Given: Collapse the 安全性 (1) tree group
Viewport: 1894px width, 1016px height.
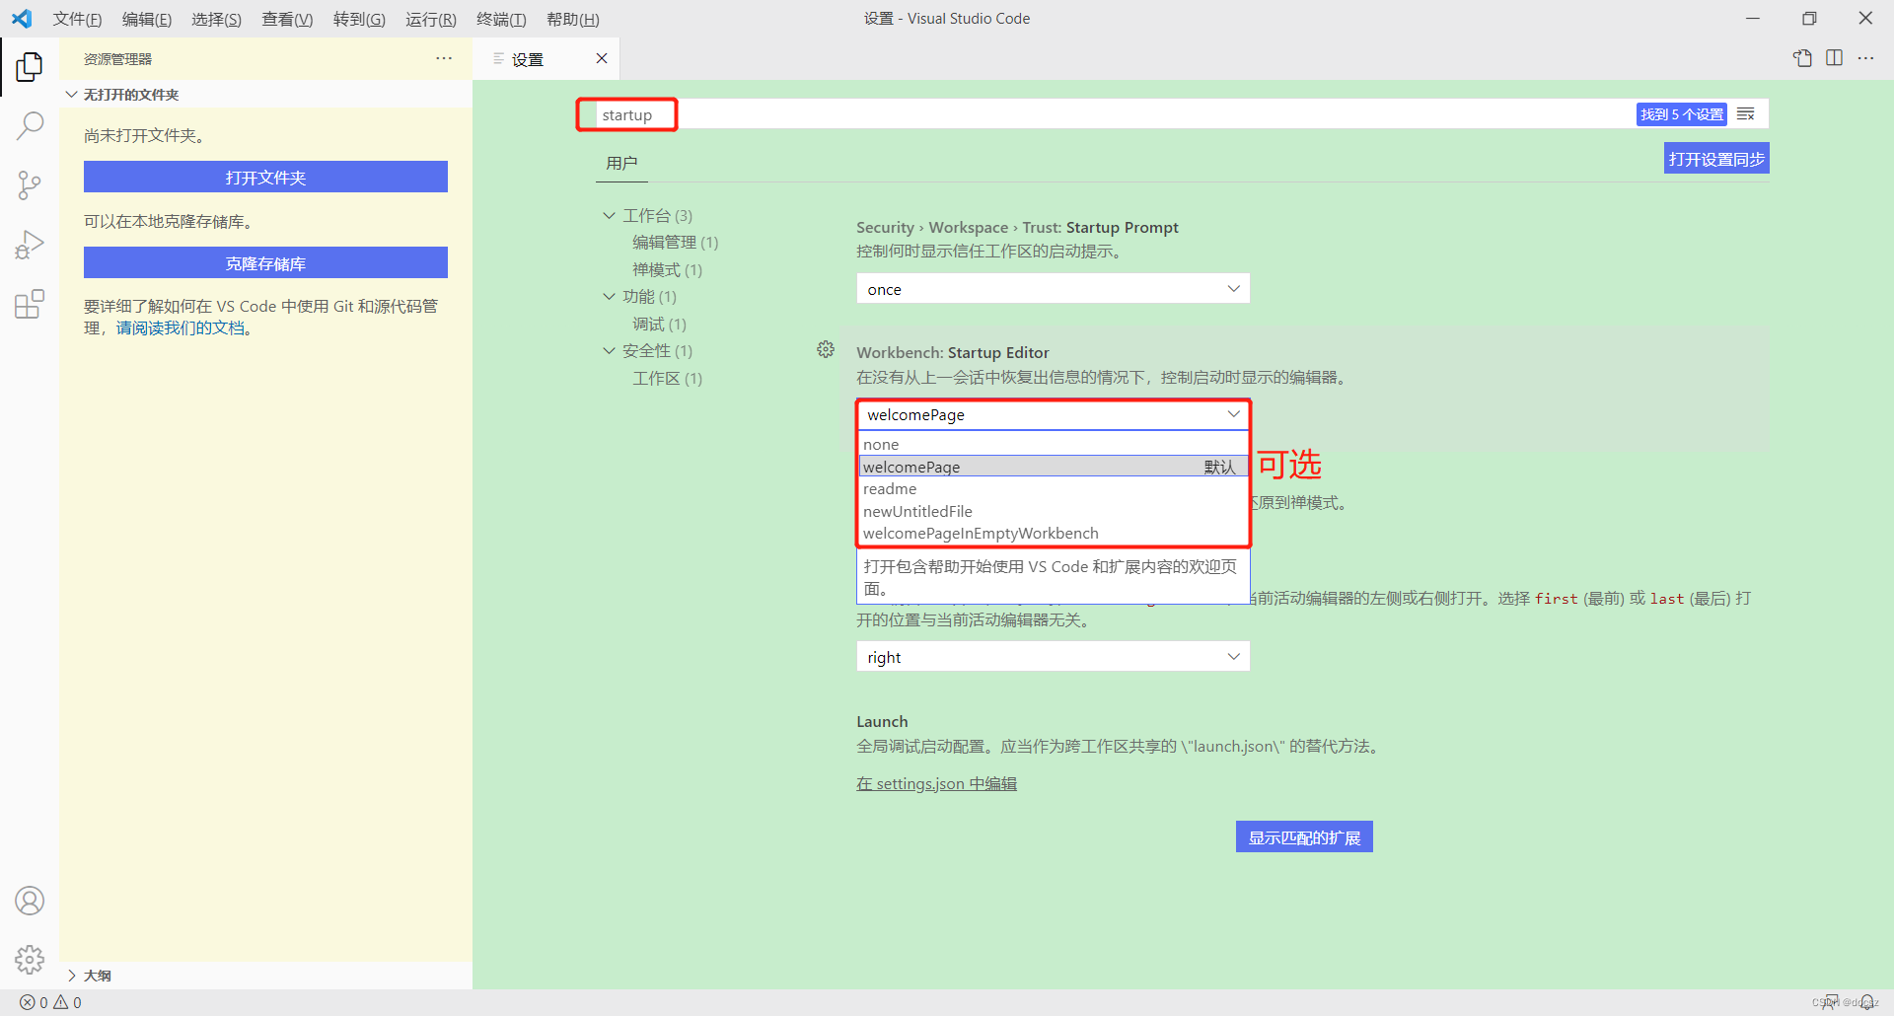Looking at the screenshot, I should (610, 350).
